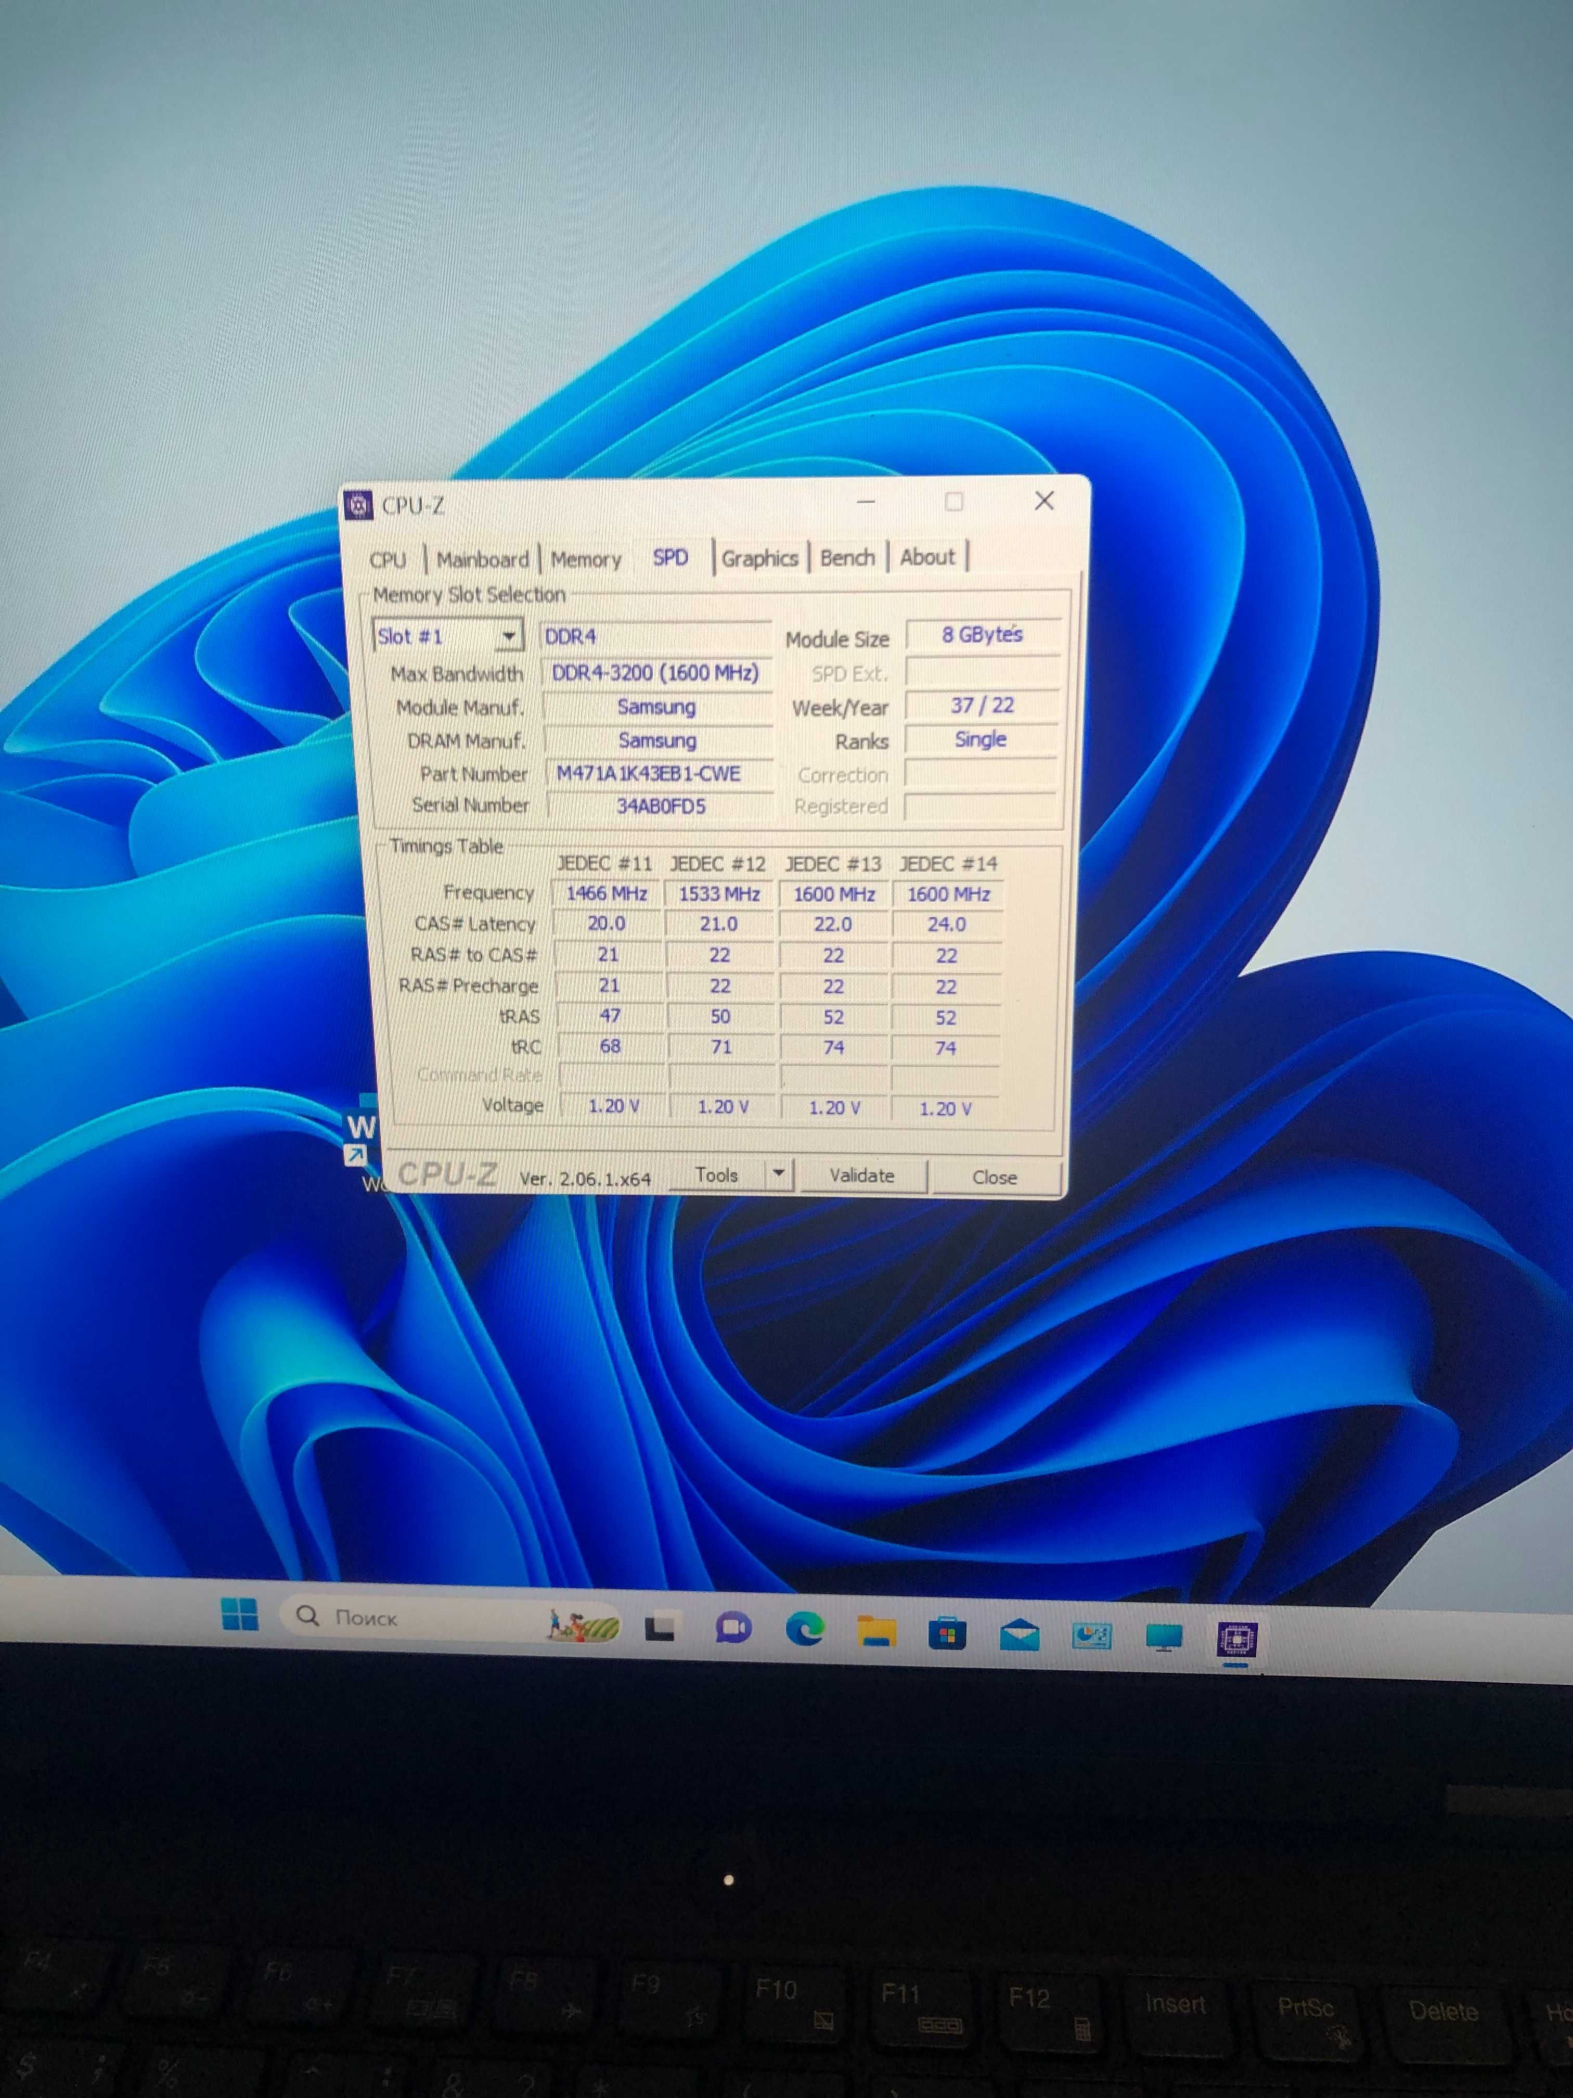The height and width of the screenshot is (2098, 1573).
Task: Click the 1466 MHz frequency cell
Action: pos(607,893)
